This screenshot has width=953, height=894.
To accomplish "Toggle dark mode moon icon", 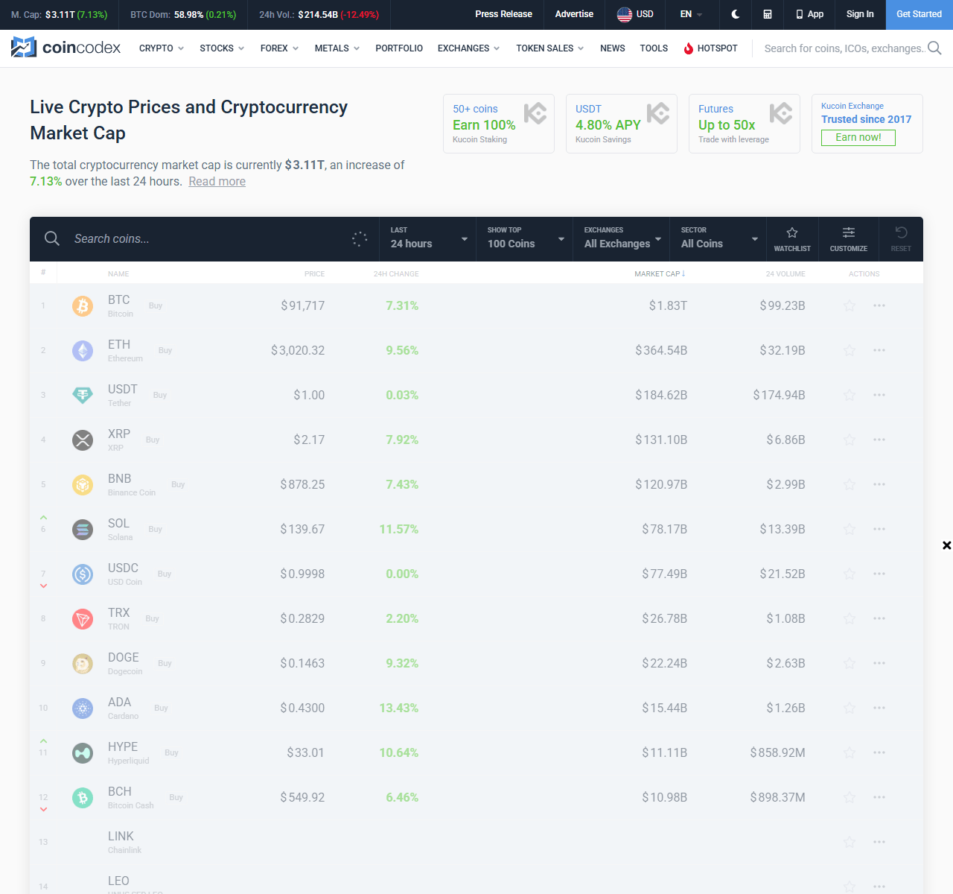I will (x=736, y=14).
